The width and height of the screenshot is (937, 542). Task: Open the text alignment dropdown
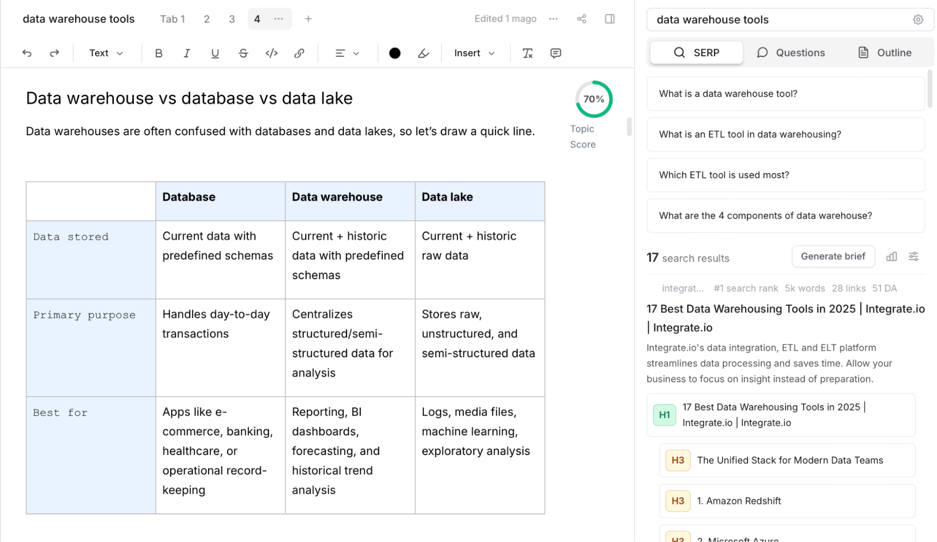coord(347,53)
